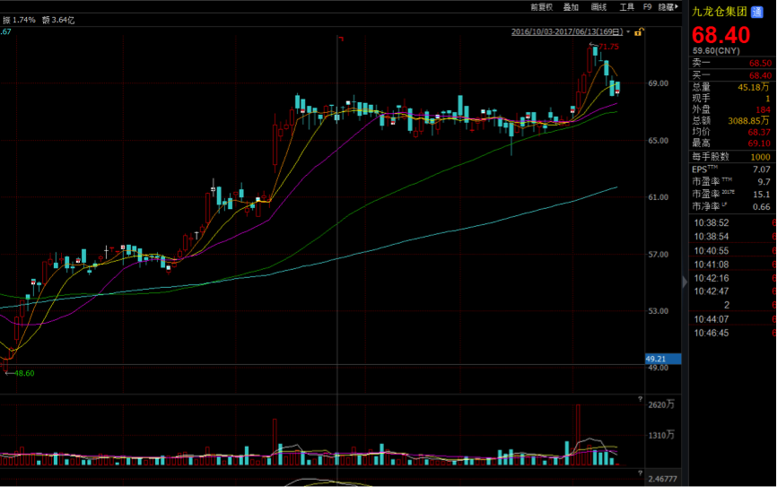The width and height of the screenshot is (777, 487).
Task: Expand the 隐藏 dropdown in toolbar
Action: (668, 6)
